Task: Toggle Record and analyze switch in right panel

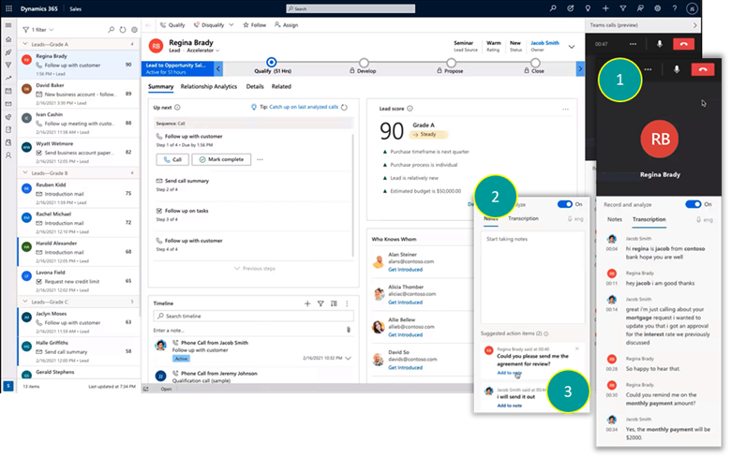Action: pos(694,203)
